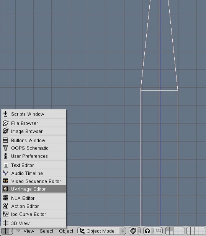Select File Browser window type
Screen dimensions: 206x236
pos(34,123)
